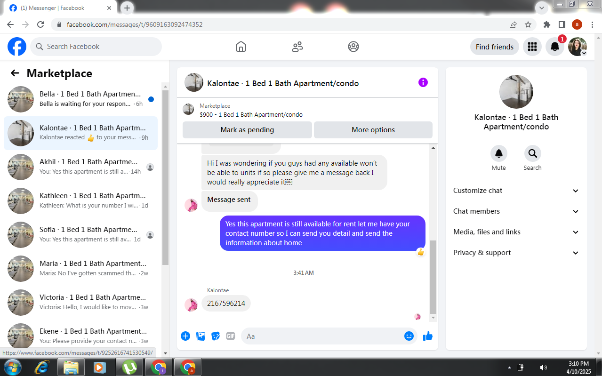Click the Facebook logo icon
Viewport: 602px width, 376px height.
pos(17,47)
